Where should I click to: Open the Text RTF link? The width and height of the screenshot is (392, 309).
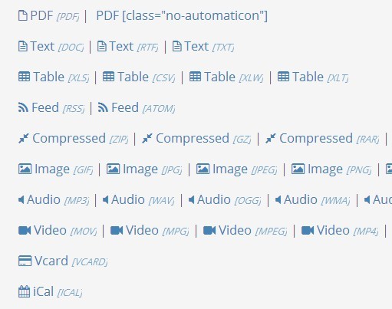click(127, 47)
